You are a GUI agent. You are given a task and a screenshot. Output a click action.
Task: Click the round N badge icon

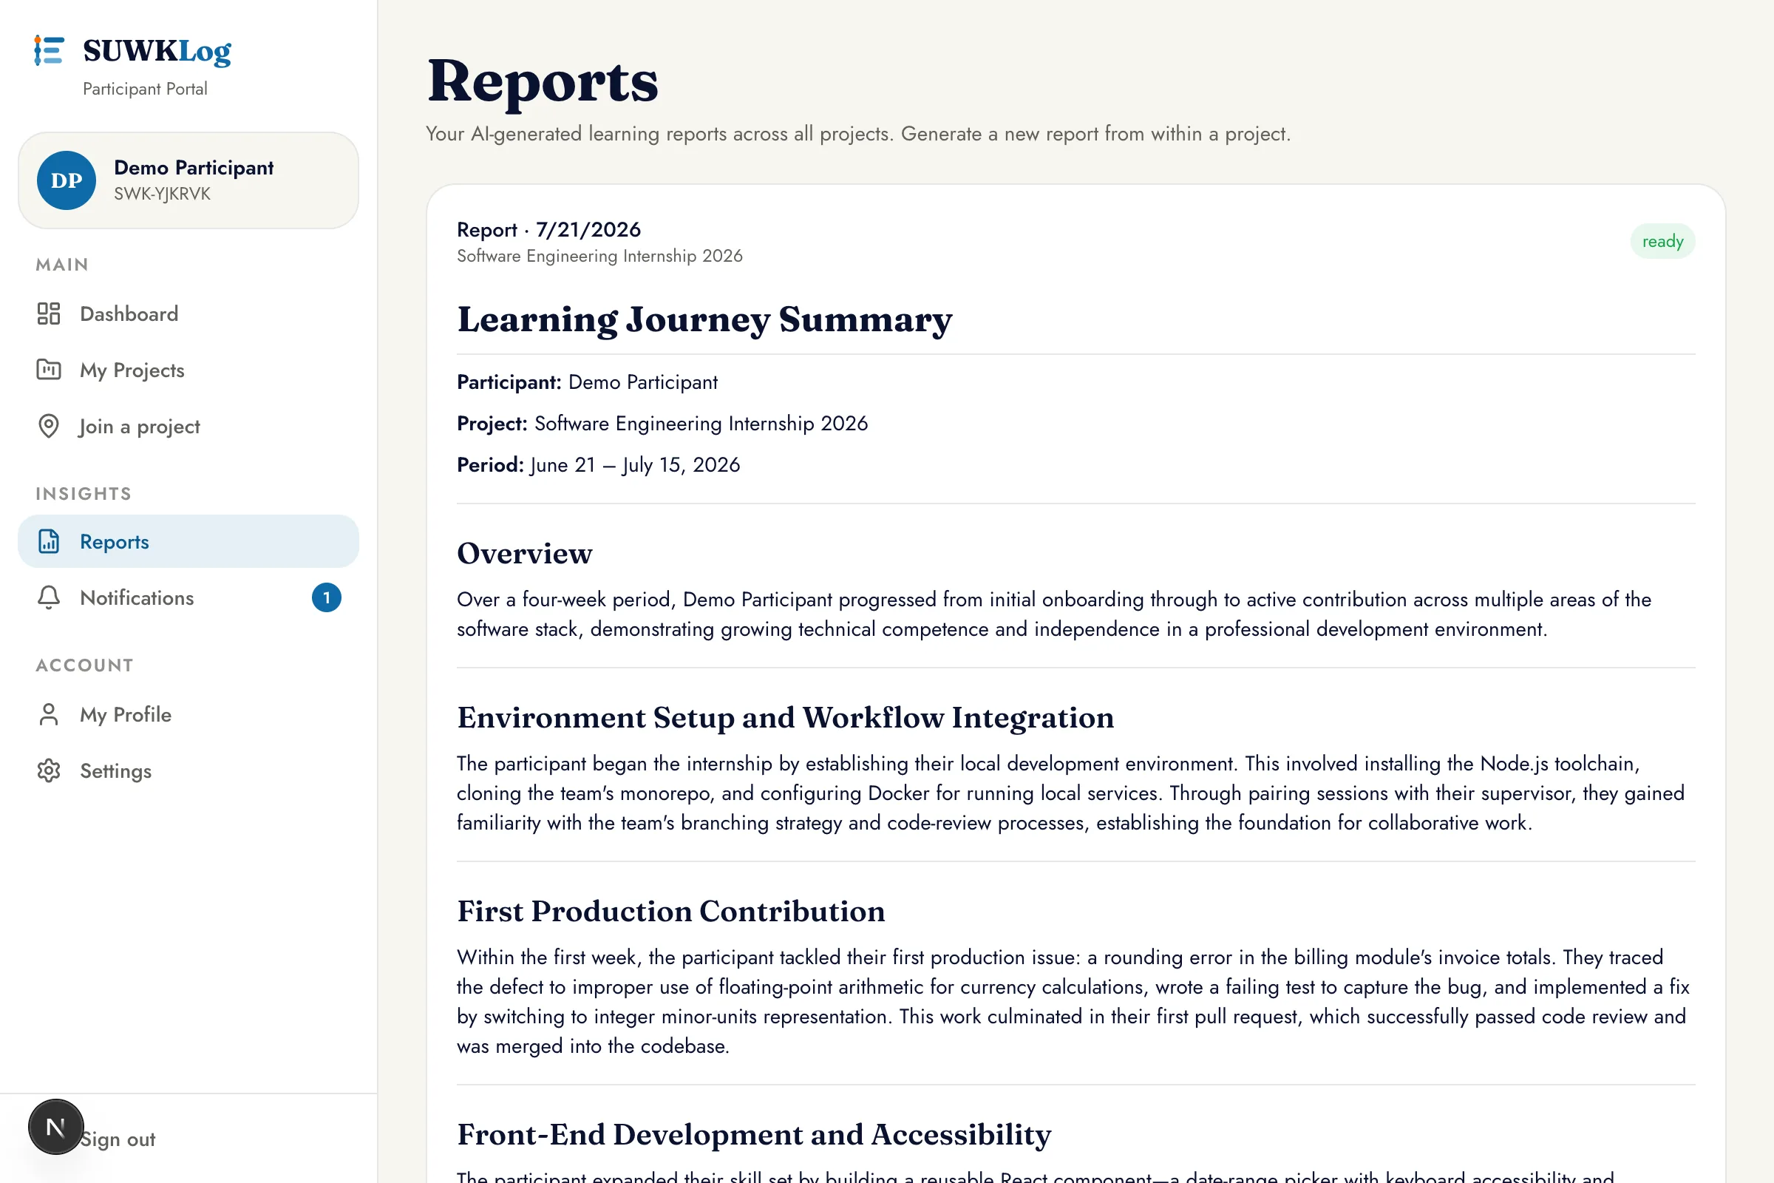(x=56, y=1127)
